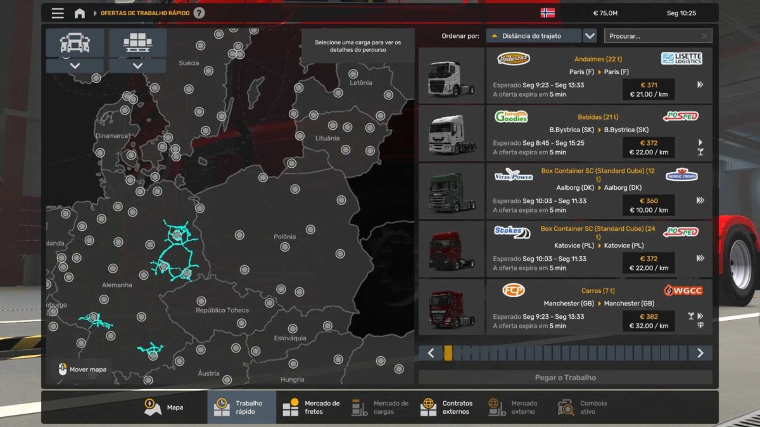760x427 pixels.
Task: Select the truck filter icon
Action: click(x=75, y=43)
